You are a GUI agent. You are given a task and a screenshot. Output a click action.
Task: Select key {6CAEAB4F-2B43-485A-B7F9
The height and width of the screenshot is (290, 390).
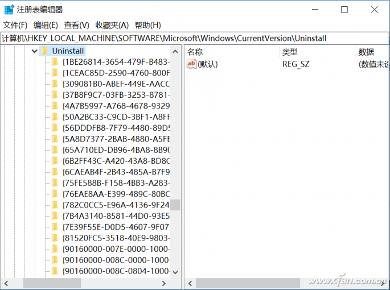[116, 172]
